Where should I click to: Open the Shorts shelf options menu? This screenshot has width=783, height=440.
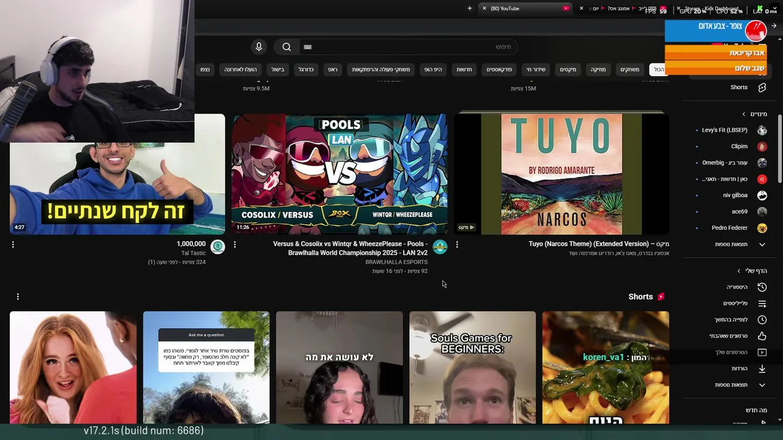pos(18,296)
